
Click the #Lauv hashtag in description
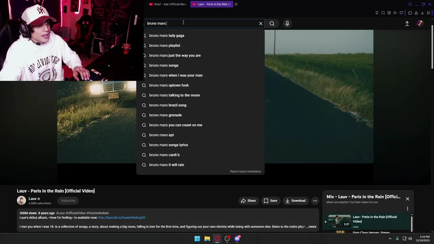(60, 213)
